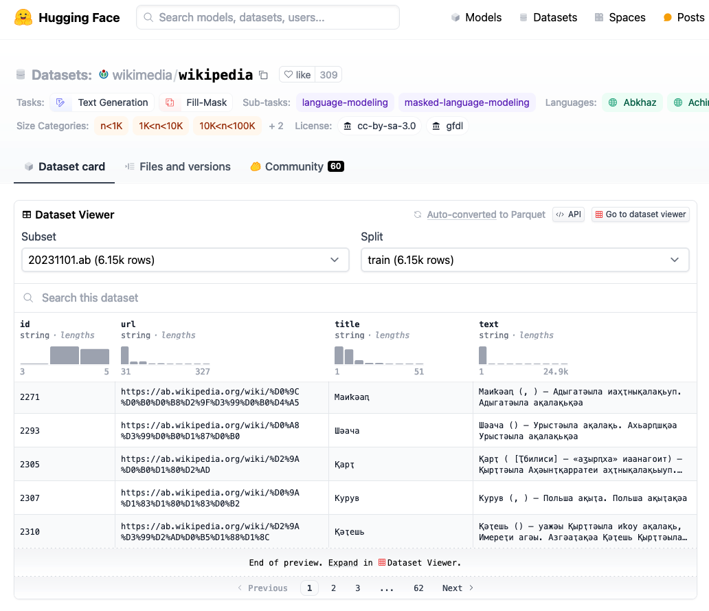709x611 pixels.
Task: Open the Community tab
Action: click(297, 167)
